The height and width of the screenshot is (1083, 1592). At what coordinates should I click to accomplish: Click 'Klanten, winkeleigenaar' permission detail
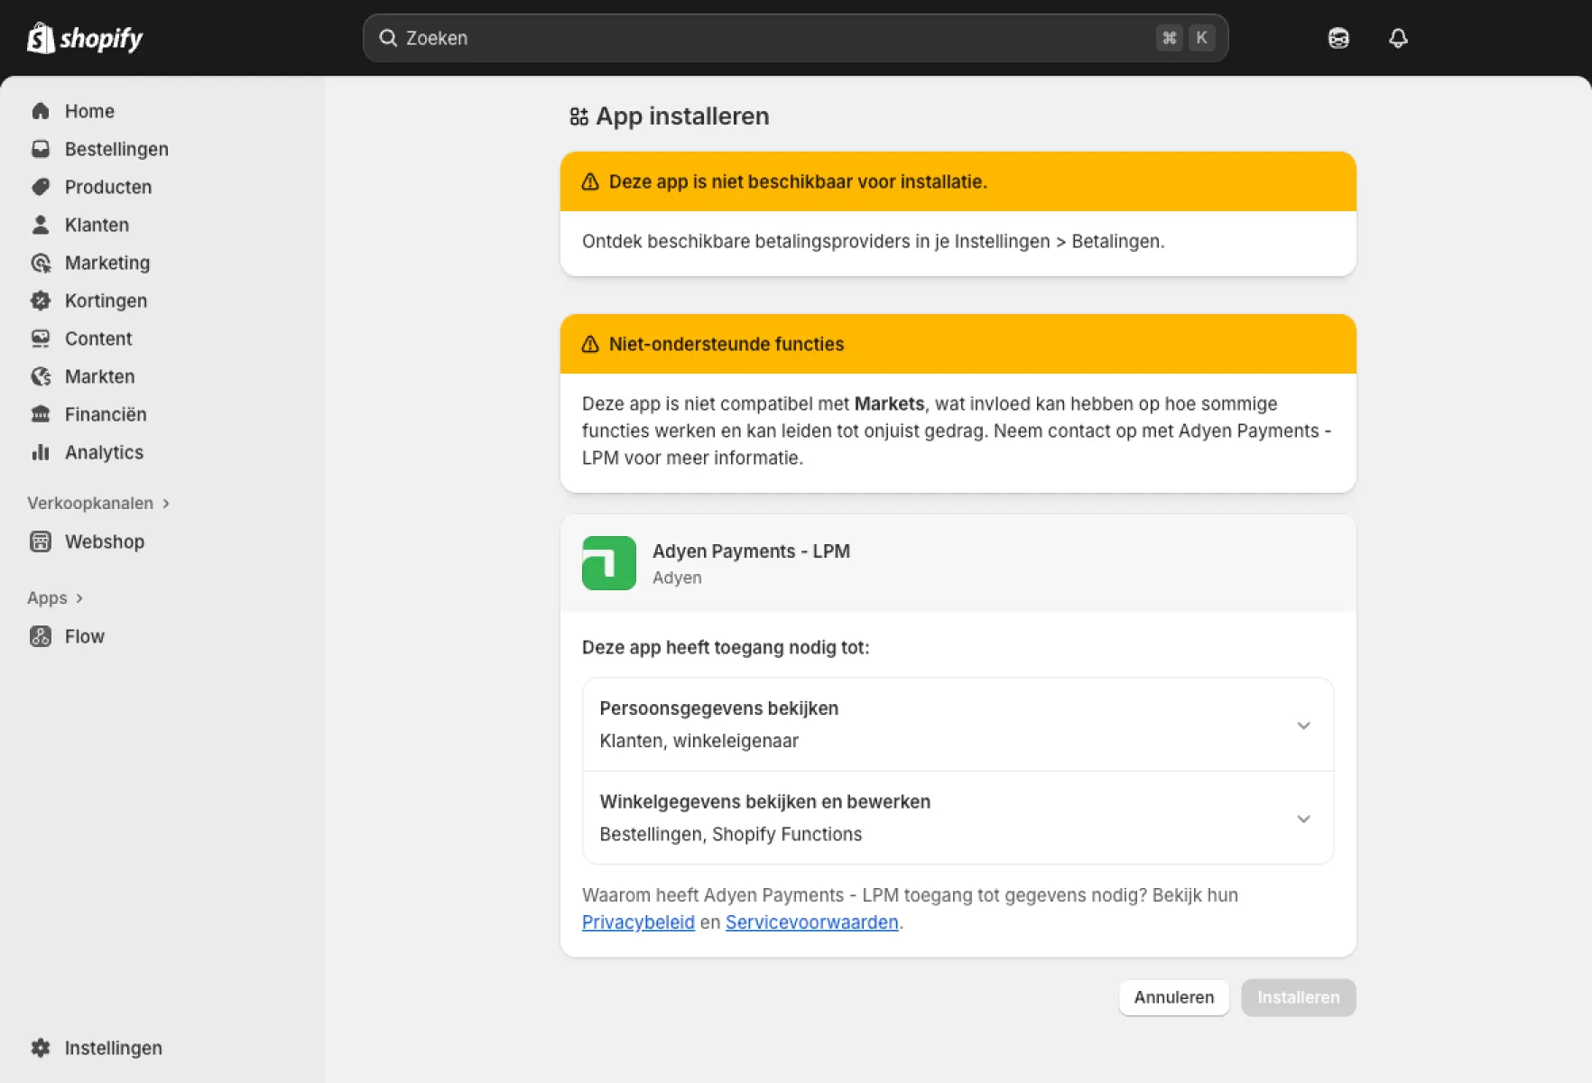point(699,741)
